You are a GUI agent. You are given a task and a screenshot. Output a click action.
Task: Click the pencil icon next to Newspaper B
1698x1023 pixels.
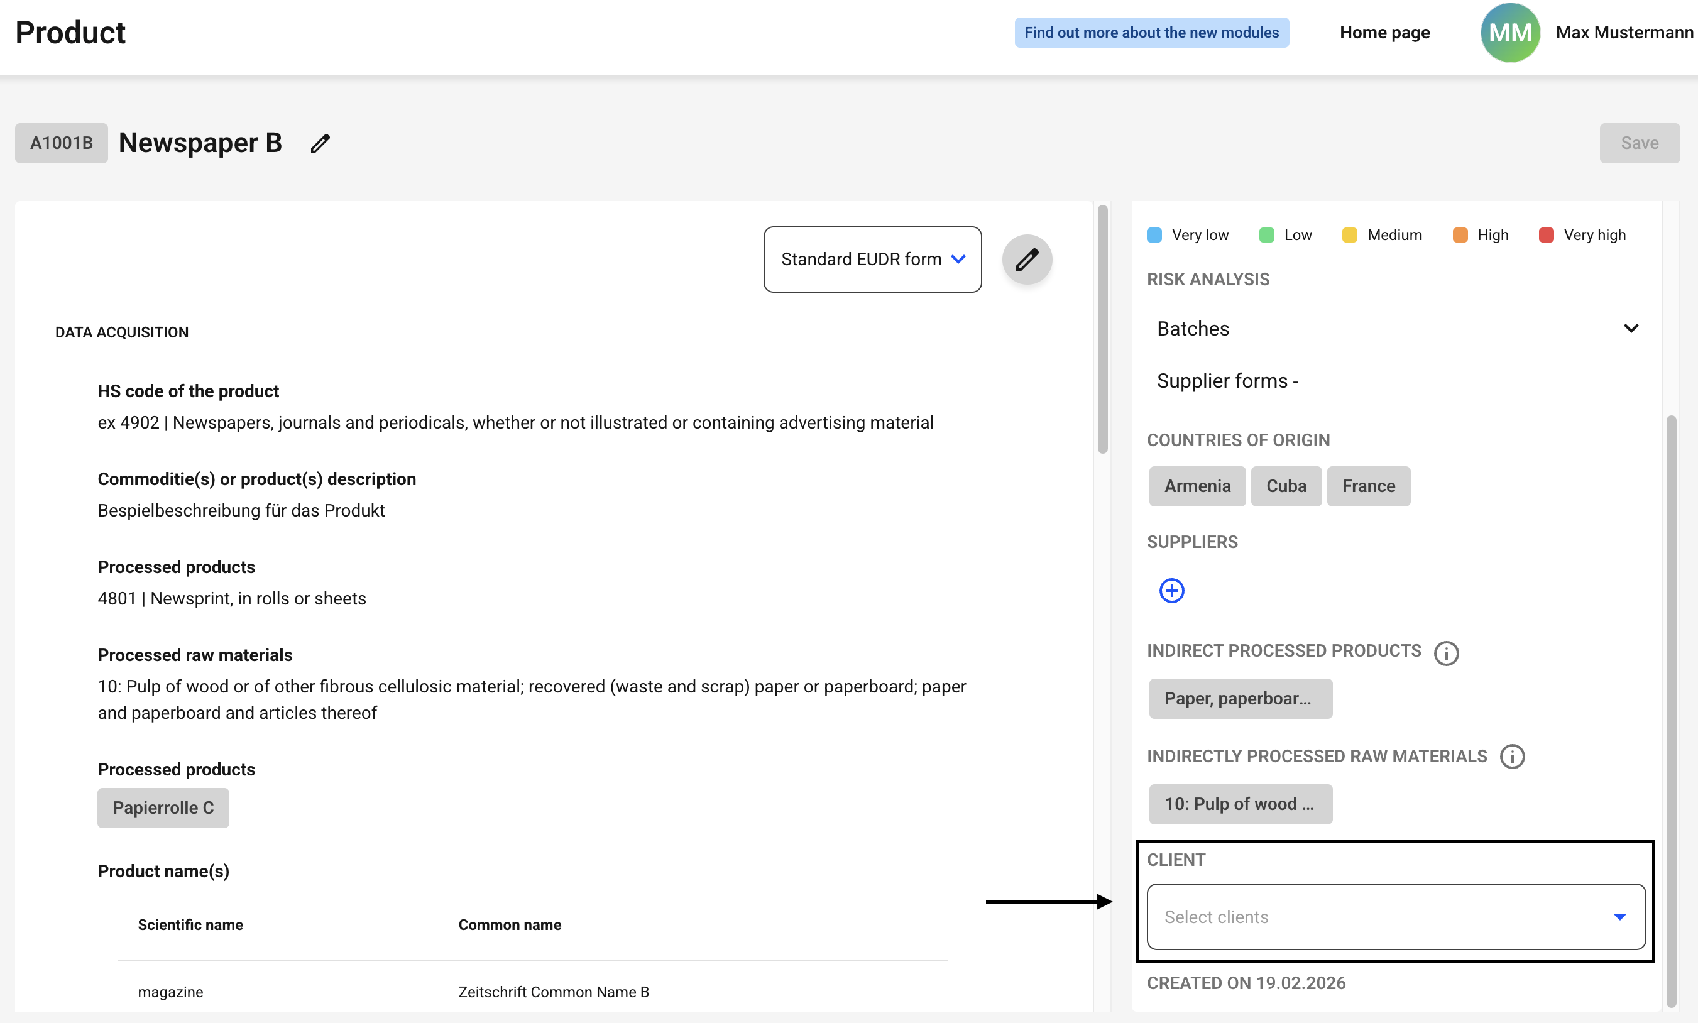pos(320,143)
